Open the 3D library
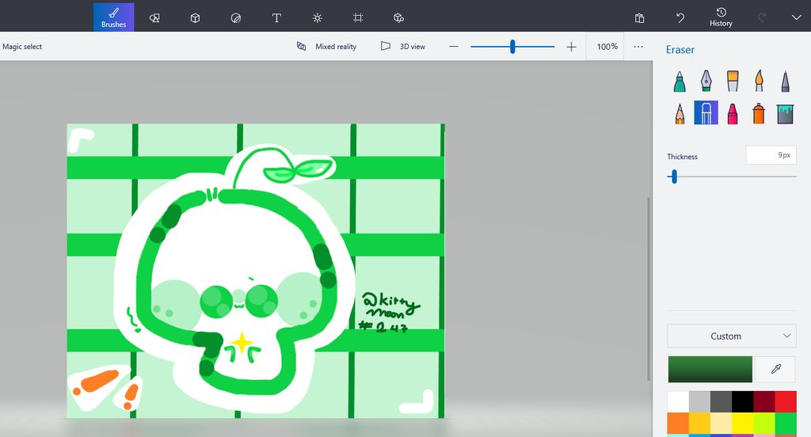Image resolution: width=811 pixels, height=437 pixels. point(398,18)
